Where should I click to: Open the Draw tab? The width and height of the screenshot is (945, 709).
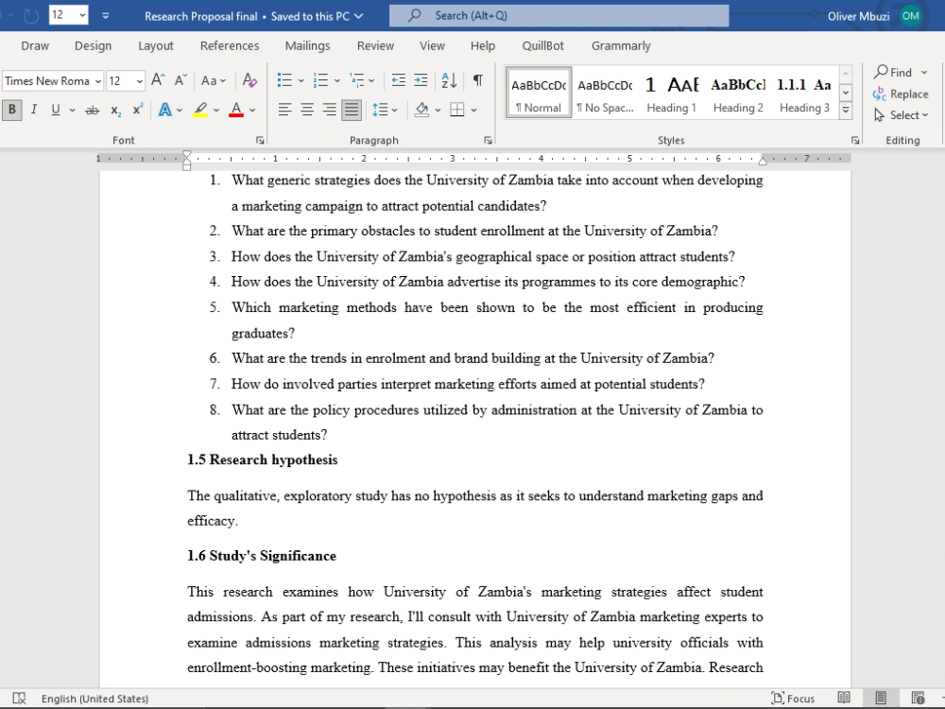[x=35, y=45]
